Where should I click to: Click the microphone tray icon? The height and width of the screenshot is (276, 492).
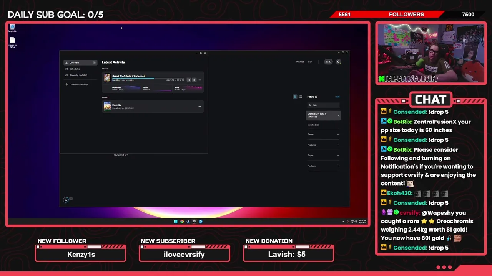coord(348,222)
